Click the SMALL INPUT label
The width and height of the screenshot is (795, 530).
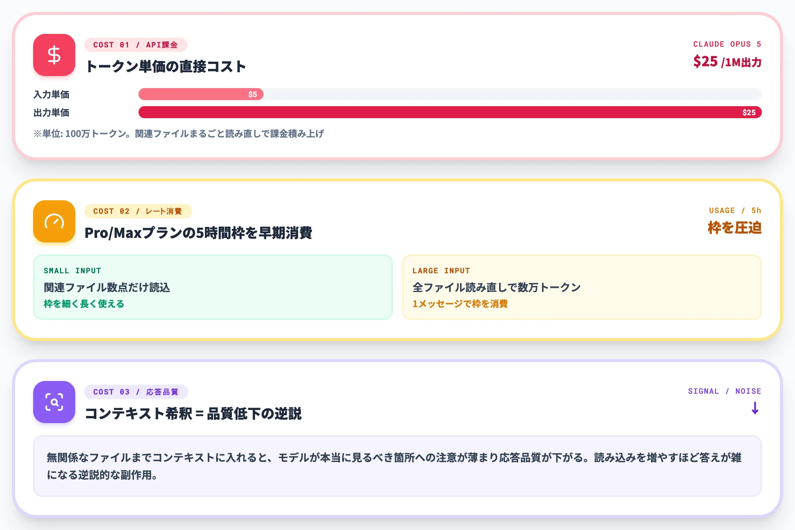pyautogui.click(x=72, y=271)
